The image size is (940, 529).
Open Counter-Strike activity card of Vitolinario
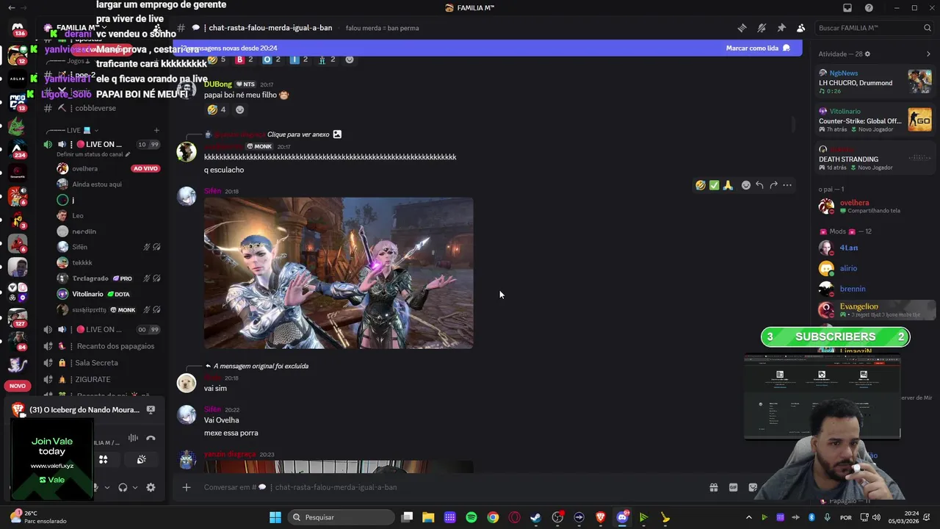[875, 120]
